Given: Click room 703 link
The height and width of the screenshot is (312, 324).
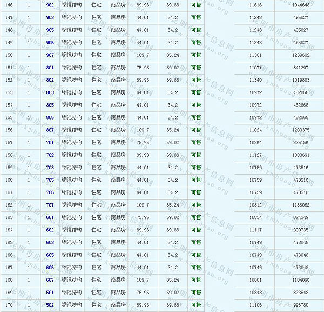Looking at the screenshot, I should pyautogui.click(x=50, y=168).
